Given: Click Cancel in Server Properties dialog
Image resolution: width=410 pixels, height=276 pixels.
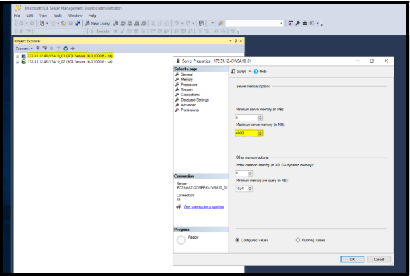Looking at the screenshot, I should coord(379,259).
